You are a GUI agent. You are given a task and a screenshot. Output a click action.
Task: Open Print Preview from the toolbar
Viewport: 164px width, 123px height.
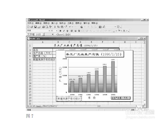tap(47, 27)
